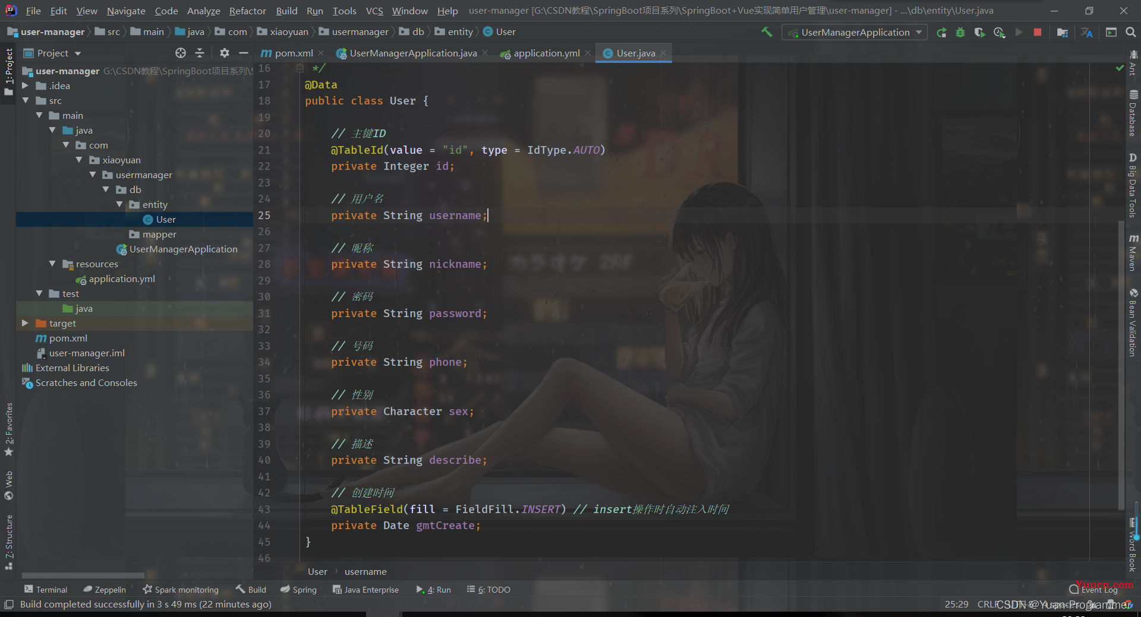Open the Spring tool window

pyautogui.click(x=298, y=590)
